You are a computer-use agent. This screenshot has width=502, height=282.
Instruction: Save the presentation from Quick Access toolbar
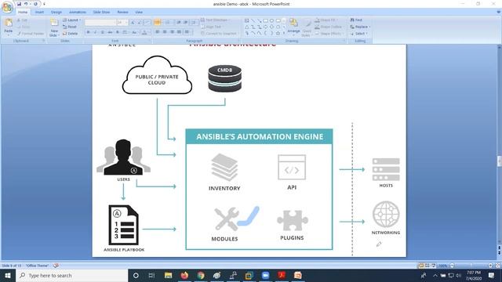tap(19, 4)
